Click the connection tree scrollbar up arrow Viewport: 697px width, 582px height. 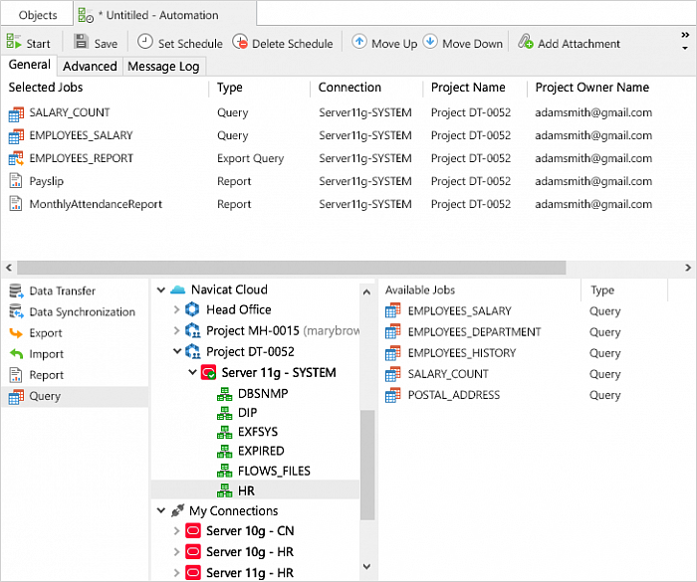coord(366,292)
